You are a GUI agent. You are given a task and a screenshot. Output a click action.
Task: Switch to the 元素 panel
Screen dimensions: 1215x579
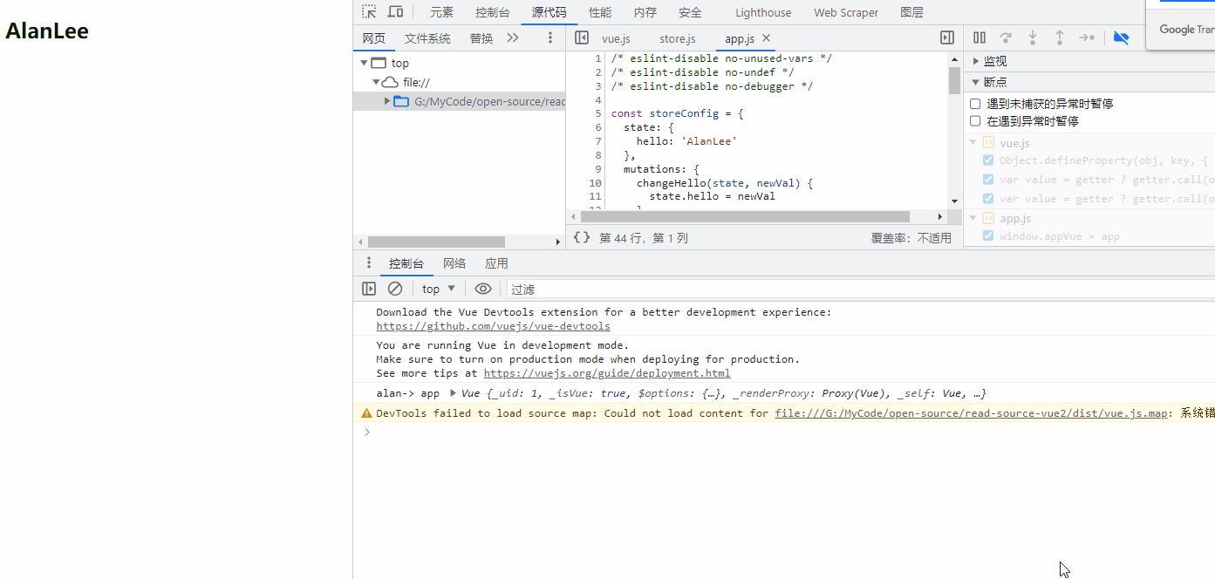(441, 12)
